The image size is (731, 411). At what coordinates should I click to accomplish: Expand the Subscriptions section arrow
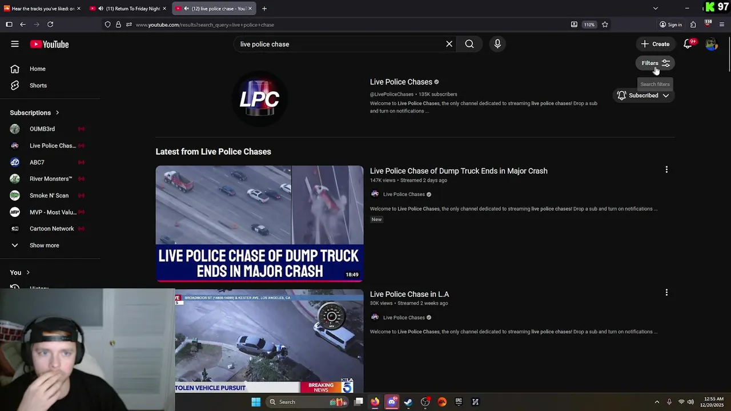[x=57, y=112]
